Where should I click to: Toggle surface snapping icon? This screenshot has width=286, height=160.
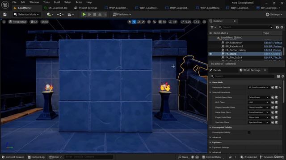(x=154, y=22)
